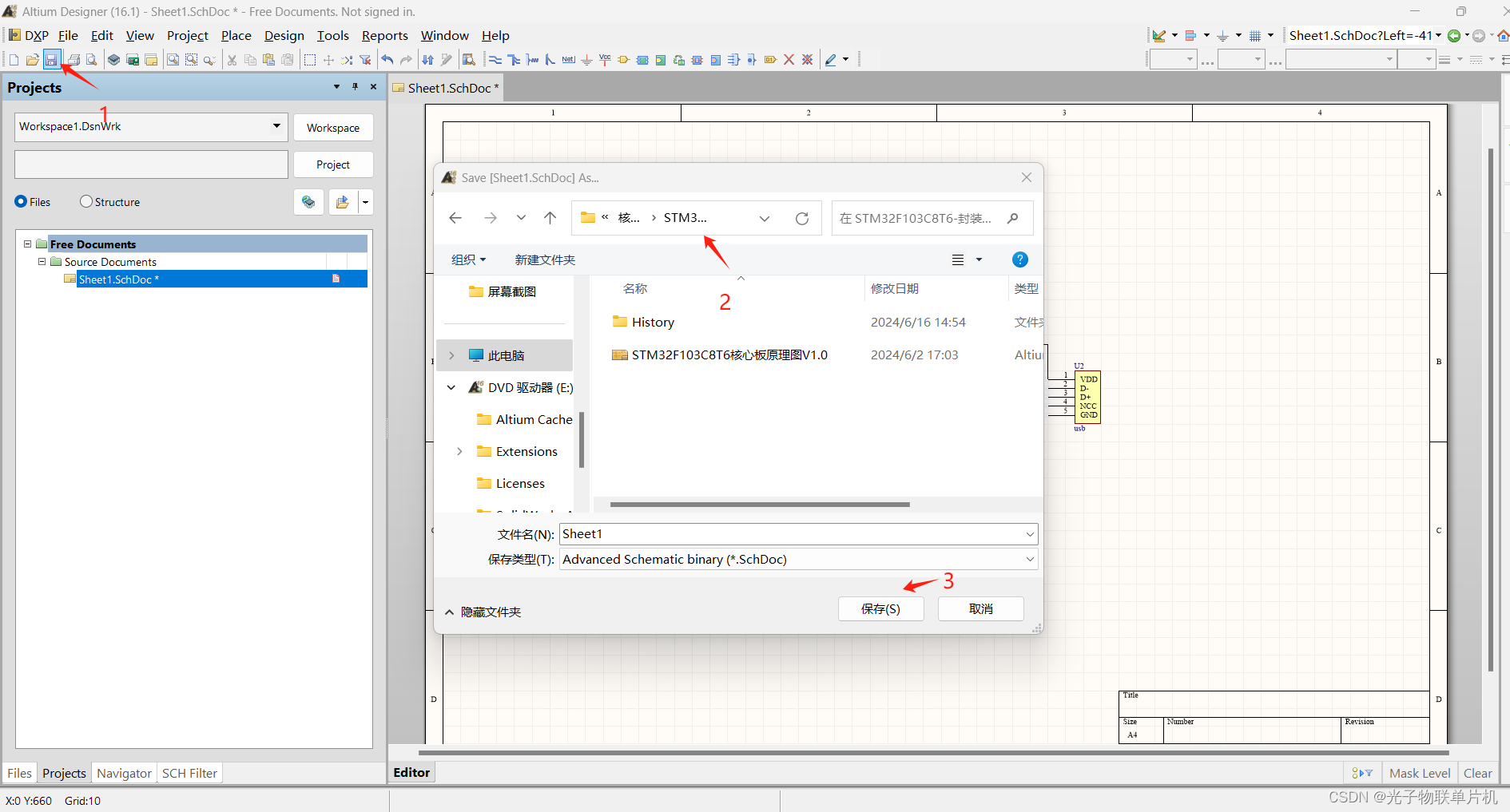Go up one folder in Save dialog
This screenshot has width=1510, height=812.
click(x=550, y=218)
